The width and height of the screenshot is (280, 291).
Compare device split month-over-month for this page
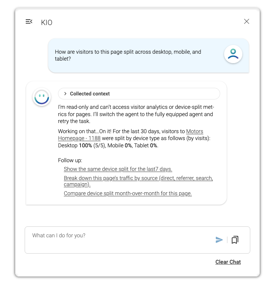point(128,193)
